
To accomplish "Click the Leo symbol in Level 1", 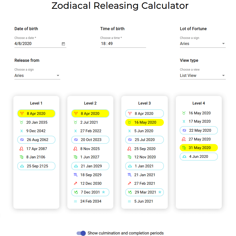I will point(21,149).
